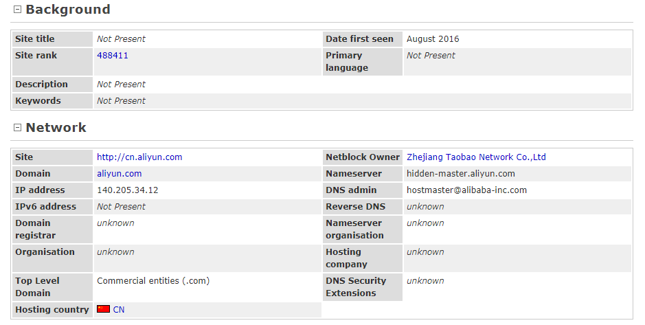The width and height of the screenshot is (645, 325).
Task: Click the 'Top Level Domain' label
Action: [x=37, y=287]
